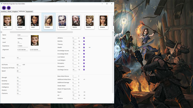Click the save floppy disk icon
The image size is (193, 108).
coord(9,8)
